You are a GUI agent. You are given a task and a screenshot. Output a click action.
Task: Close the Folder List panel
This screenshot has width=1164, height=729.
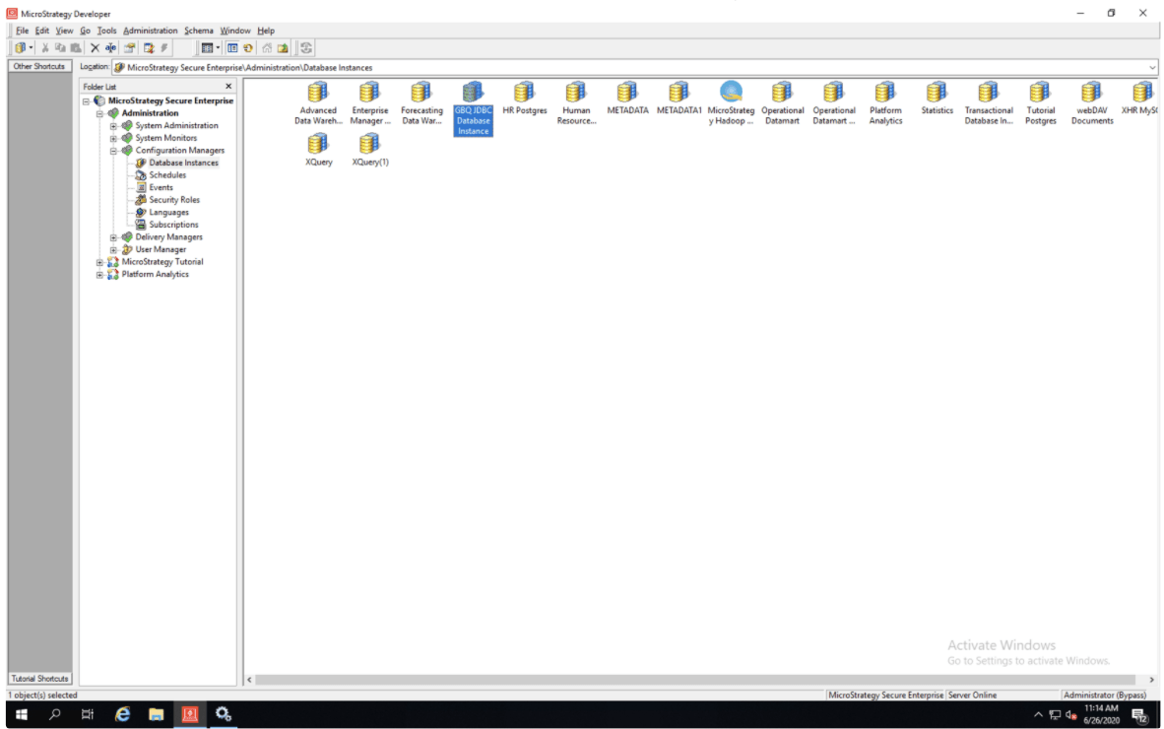(228, 87)
